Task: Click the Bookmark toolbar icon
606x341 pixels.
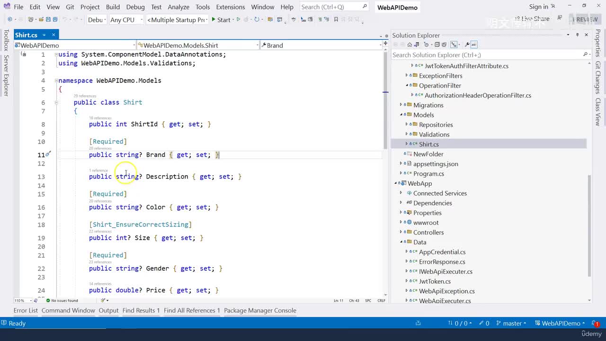Action: click(336, 19)
